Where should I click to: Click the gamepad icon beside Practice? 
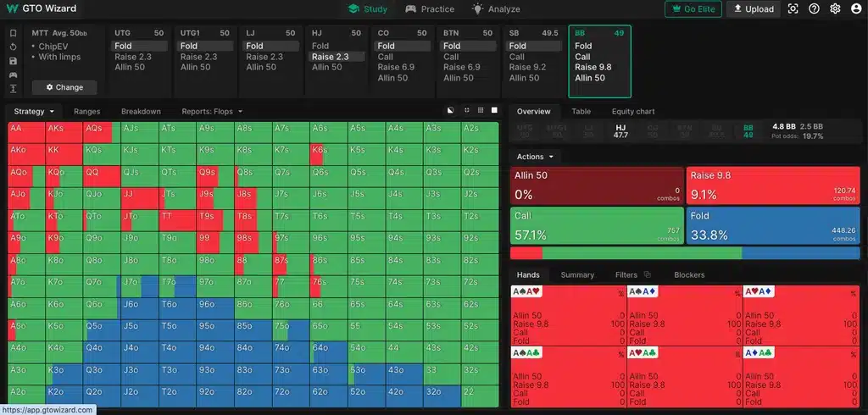click(x=411, y=8)
